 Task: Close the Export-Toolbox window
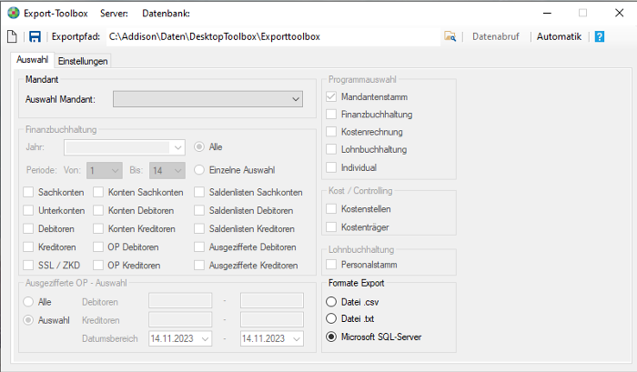coord(619,13)
